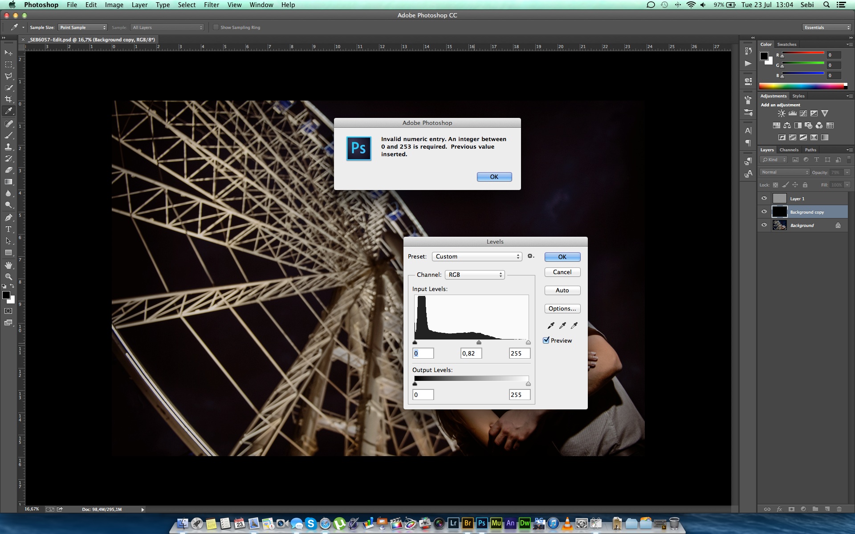Hide the Layer 1 layer
This screenshot has height=534, width=855.
pos(764,198)
